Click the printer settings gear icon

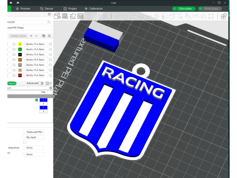click(x=49, y=14)
